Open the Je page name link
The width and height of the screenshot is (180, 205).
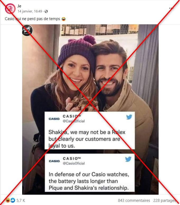coord(19,6)
